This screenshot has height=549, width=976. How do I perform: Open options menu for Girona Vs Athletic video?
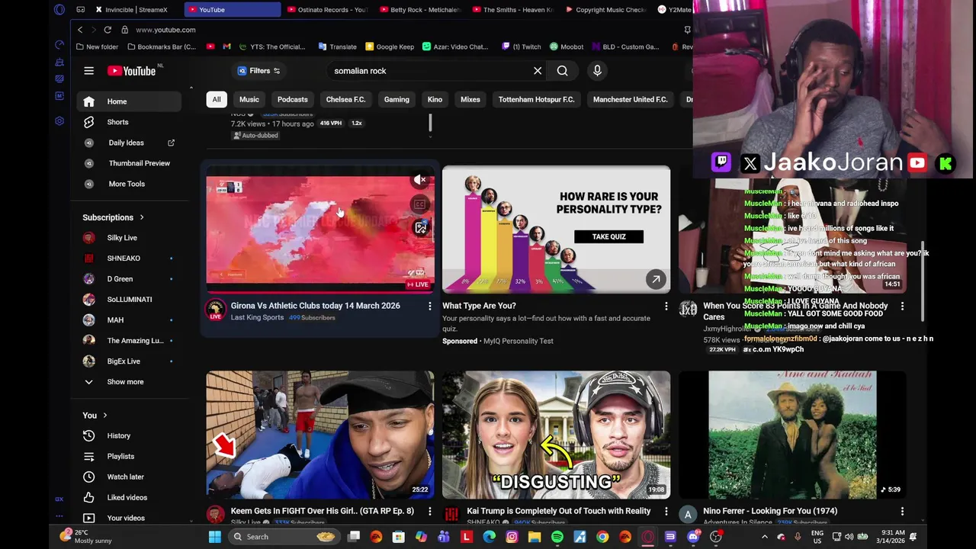click(x=429, y=306)
